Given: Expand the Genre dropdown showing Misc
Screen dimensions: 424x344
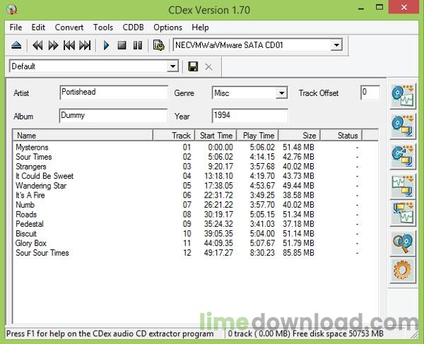Looking at the screenshot, I should pos(281,93).
